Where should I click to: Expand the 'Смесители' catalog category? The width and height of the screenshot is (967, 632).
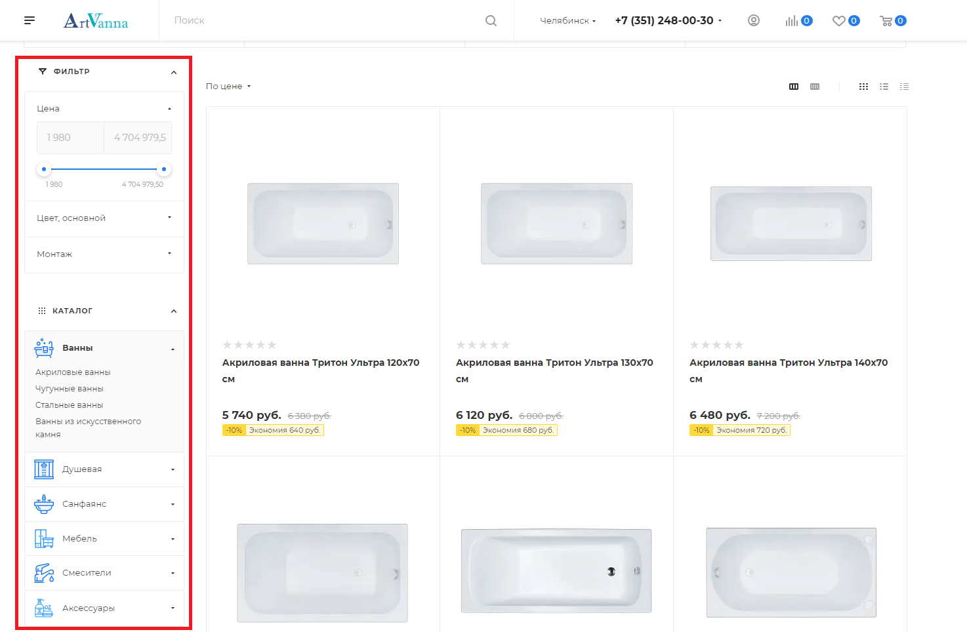pyautogui.click(x=104, y=573)
